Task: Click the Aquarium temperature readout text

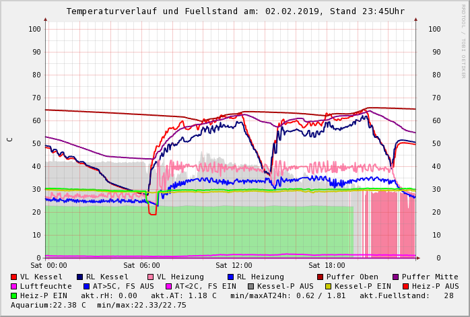Action: [98, 305]
